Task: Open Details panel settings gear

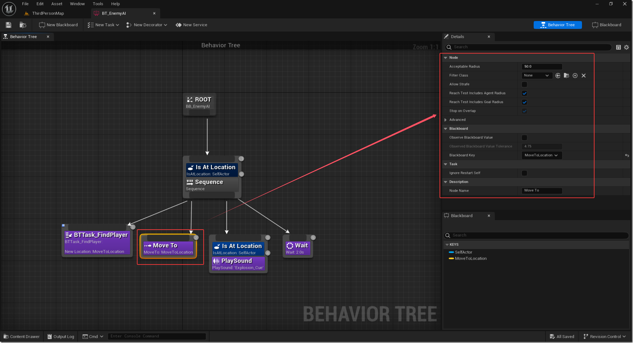Action: click(626, 47)
